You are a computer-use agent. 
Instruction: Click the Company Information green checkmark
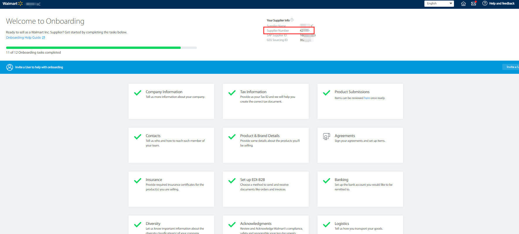click(138, 93)
